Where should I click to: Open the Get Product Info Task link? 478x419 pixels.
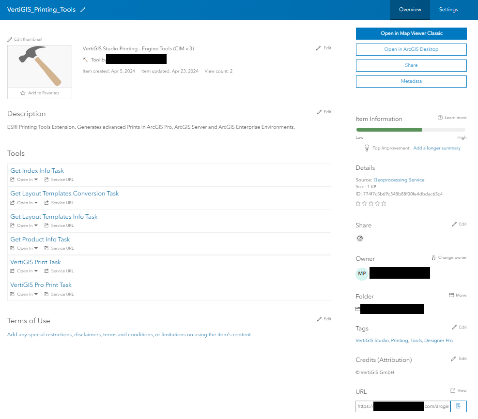pyautogui.click(x=40, y=239)
